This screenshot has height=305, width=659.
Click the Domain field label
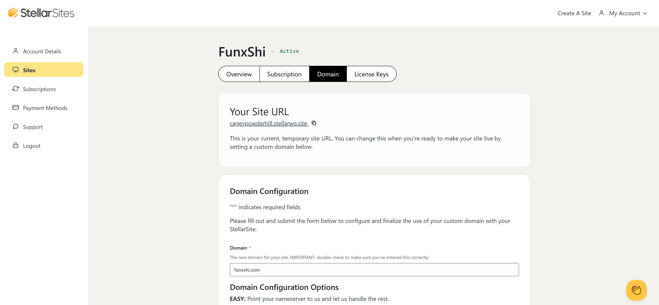[x=238, y=248]
